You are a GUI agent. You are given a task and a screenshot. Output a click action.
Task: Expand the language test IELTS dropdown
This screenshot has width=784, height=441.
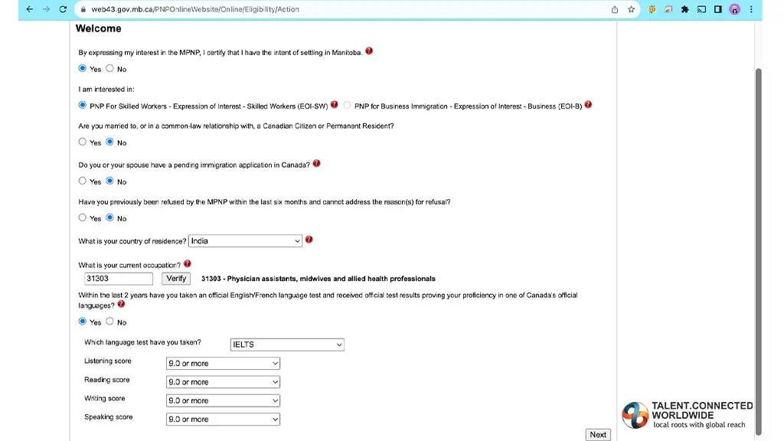[287, 345]
